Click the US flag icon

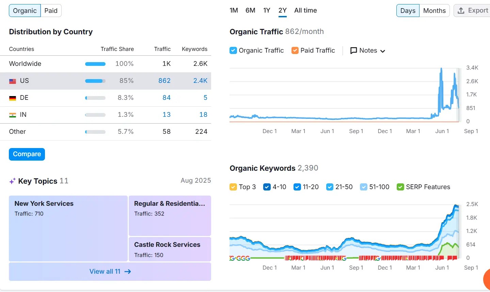pyautogui.click(x=13, y=81)
